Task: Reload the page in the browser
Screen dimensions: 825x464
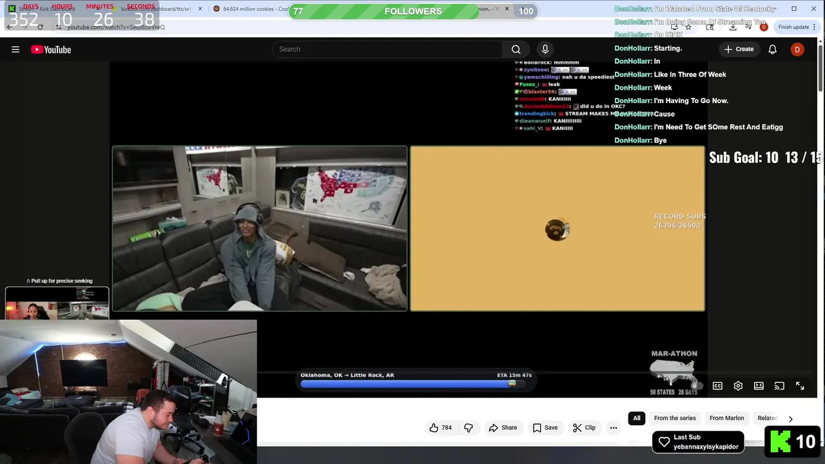Action: pos(40,27)
